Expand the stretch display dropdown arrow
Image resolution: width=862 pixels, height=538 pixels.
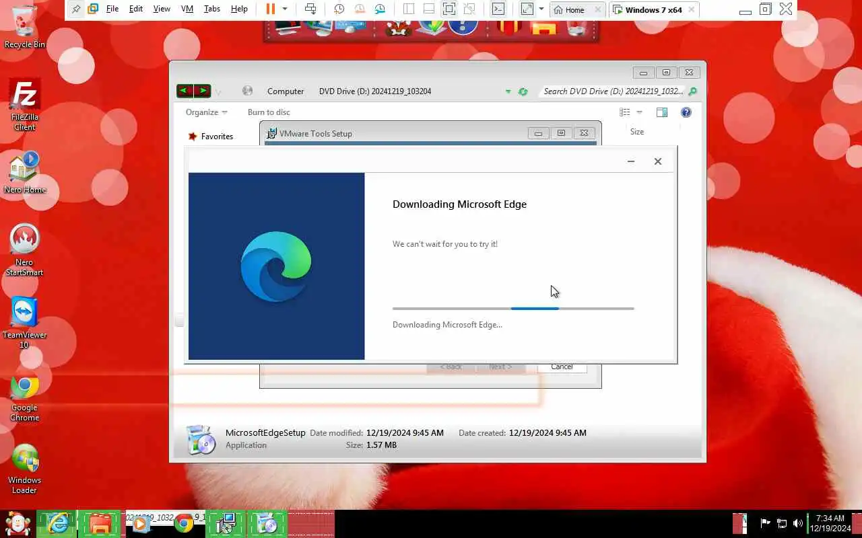[x=541, y=9]
